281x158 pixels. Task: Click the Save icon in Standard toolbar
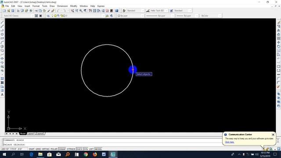point(13,11)
